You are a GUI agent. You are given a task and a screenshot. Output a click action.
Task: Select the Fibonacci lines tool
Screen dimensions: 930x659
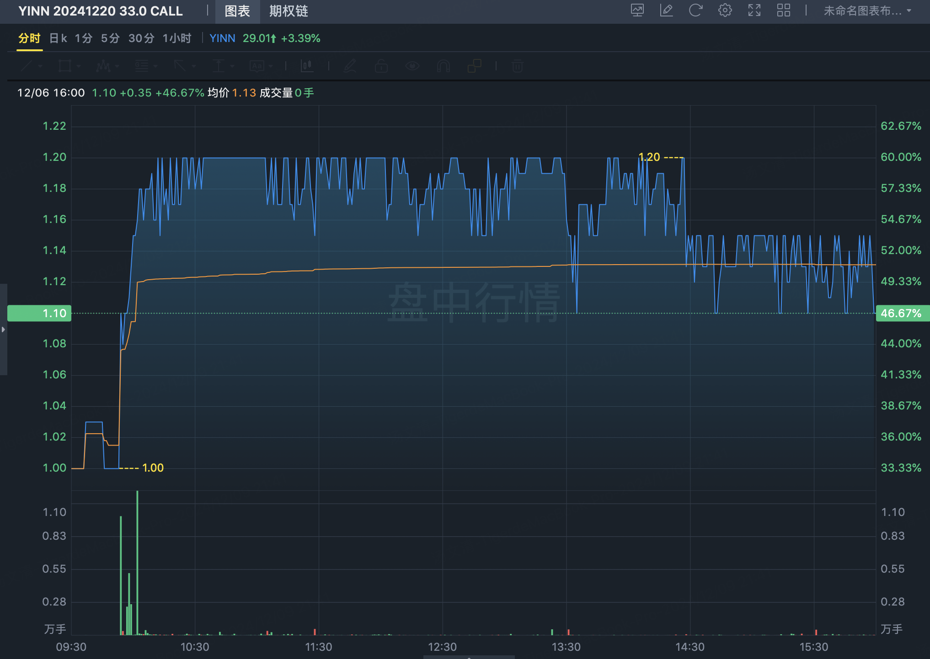click(142, 66)
